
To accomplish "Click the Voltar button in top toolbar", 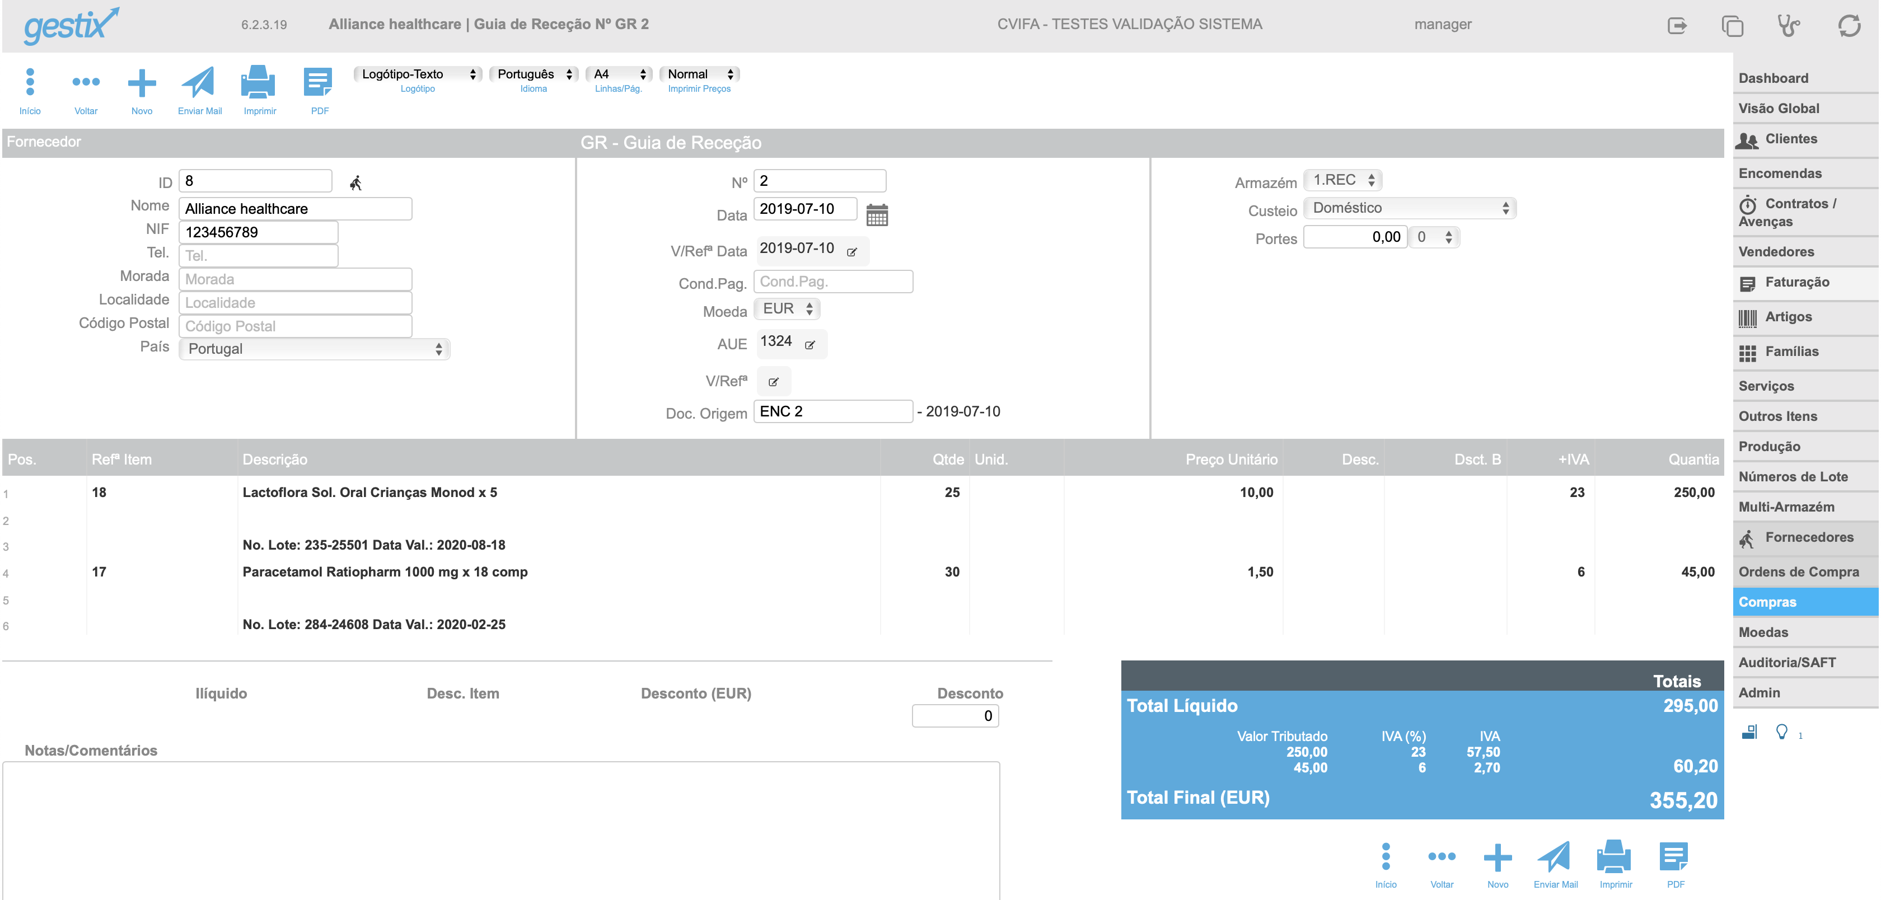I will pos(86,91).
